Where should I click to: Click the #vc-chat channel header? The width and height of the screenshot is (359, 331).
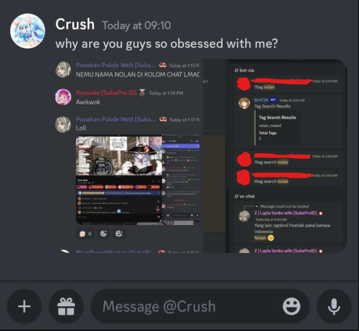[244, 196]
